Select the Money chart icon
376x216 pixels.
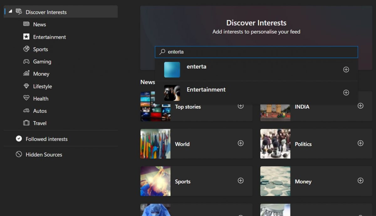[26, 74]
